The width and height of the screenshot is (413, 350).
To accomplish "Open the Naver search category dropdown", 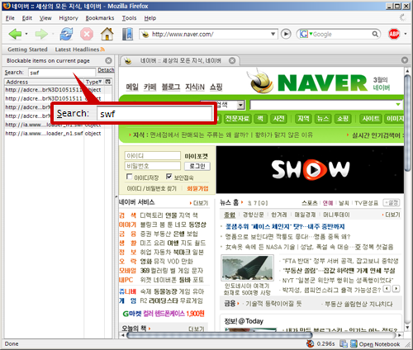I will point(240,105).
